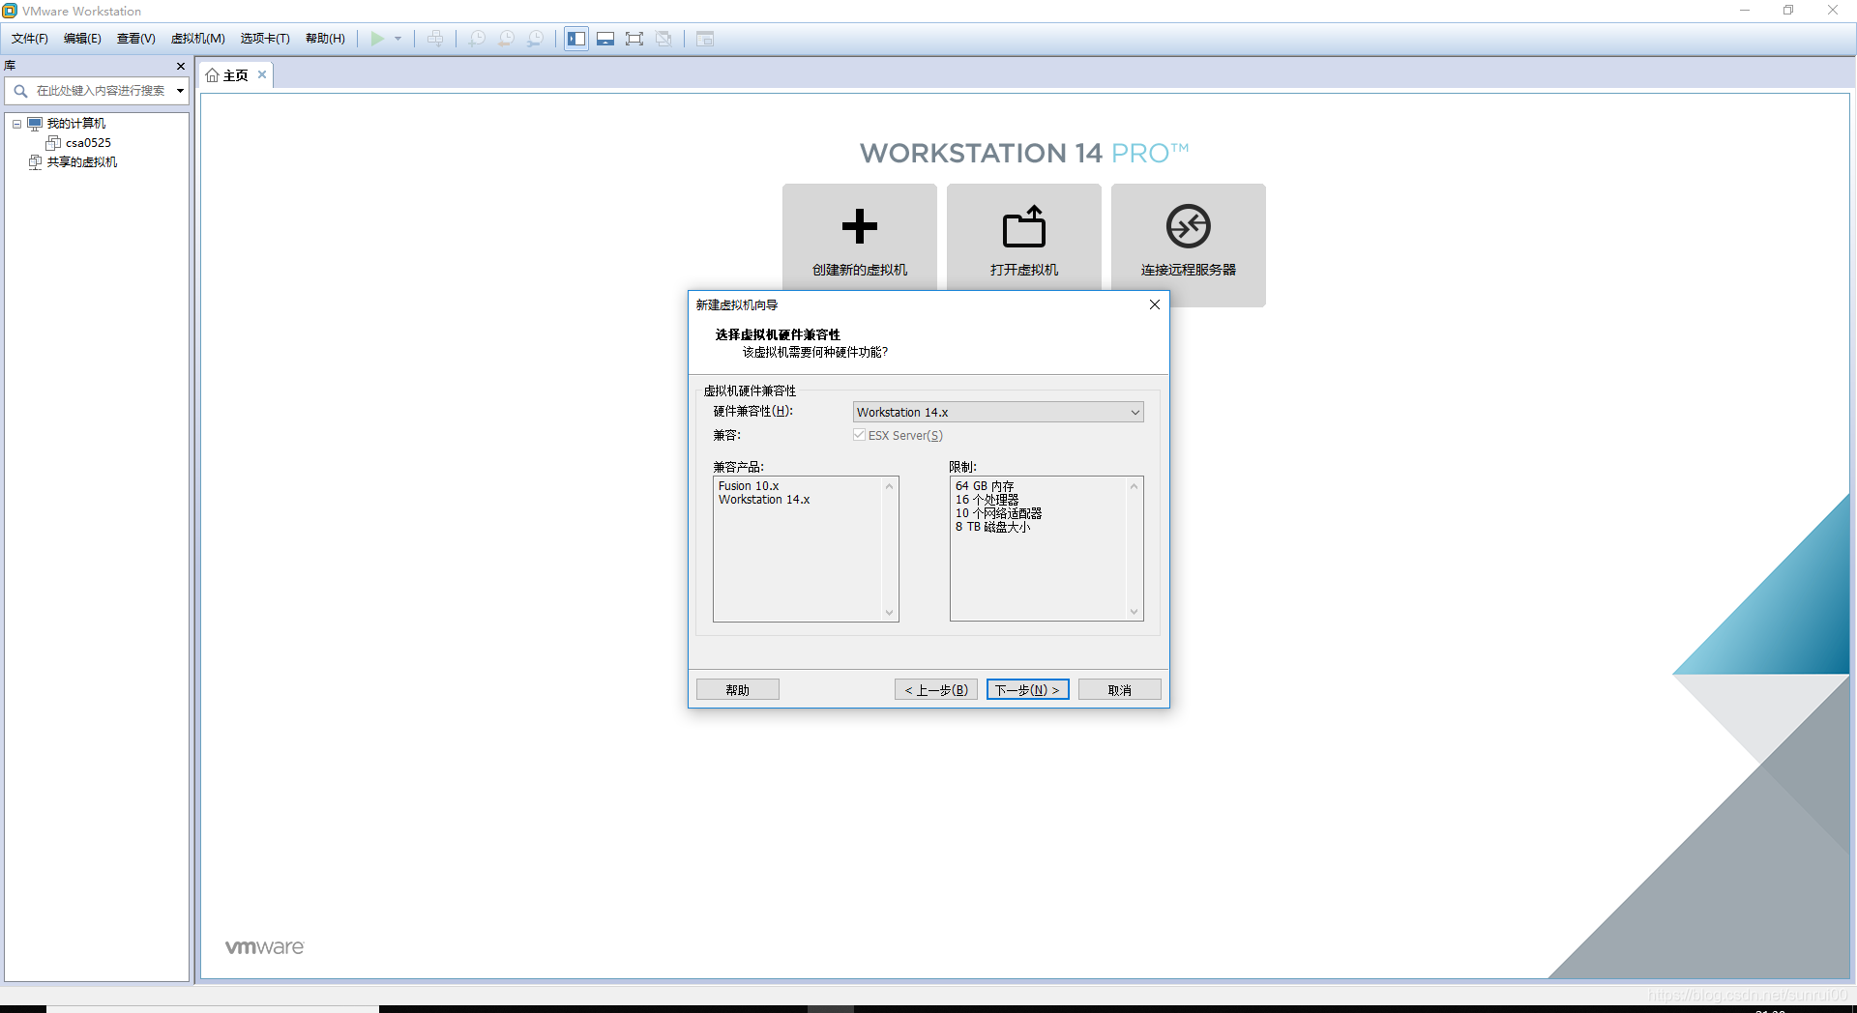This screenshot has height=1013, width=1857.
Task: Click the full screen mode icon
Action: tap(634, 39)
